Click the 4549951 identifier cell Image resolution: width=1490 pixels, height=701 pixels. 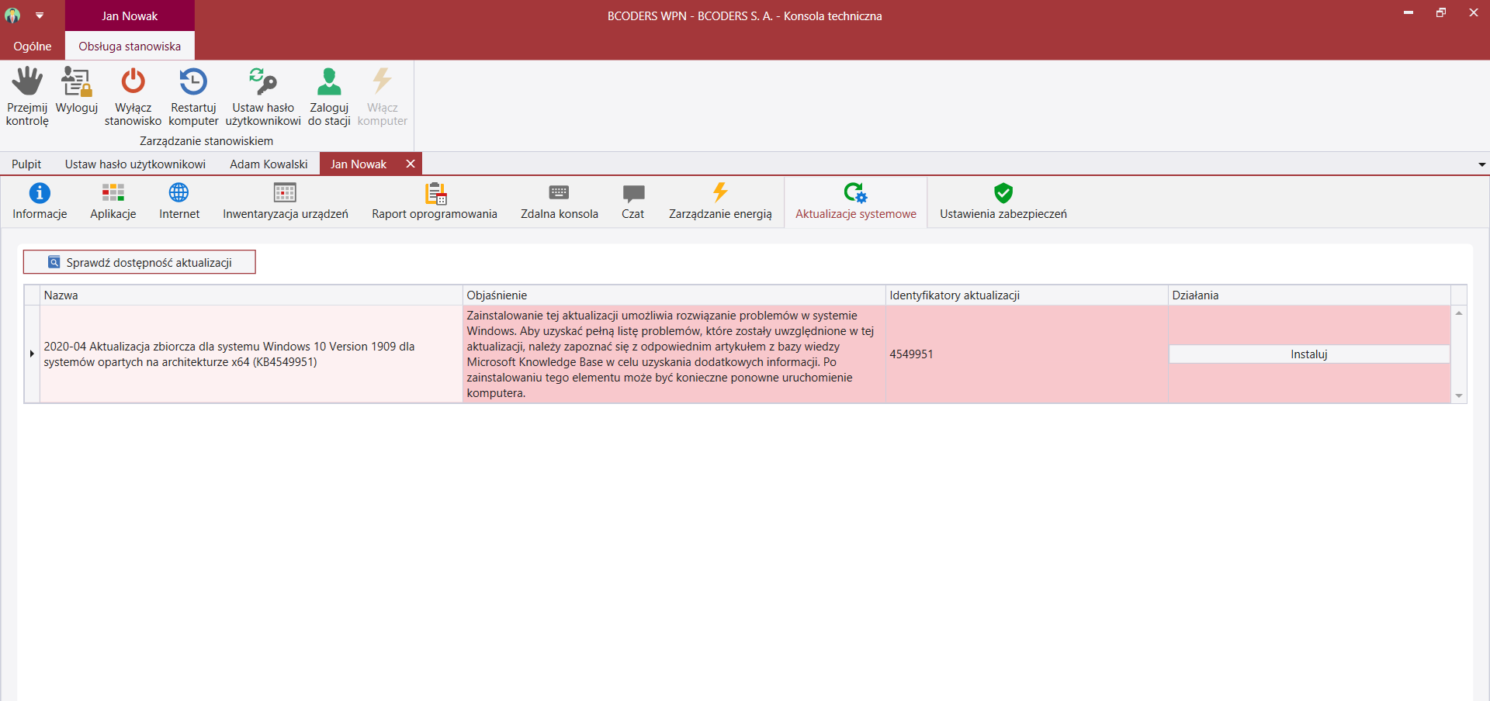coord(1027,354)
